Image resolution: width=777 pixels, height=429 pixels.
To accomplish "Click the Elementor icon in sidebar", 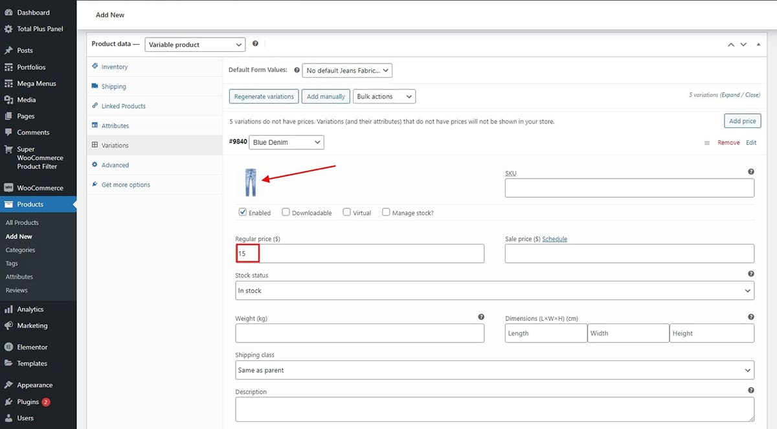I will pos(8,347).
